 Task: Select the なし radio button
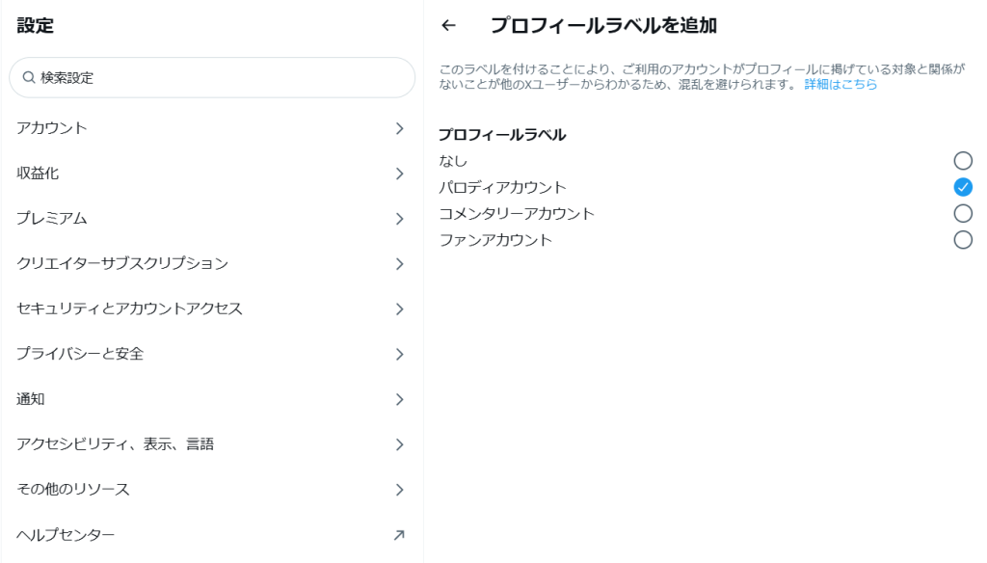point(963,161)
